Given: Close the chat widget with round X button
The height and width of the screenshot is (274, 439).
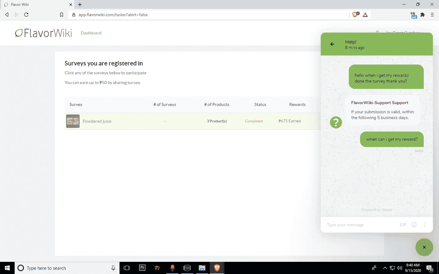Looking at the screenshot, I should coord(424,247).
